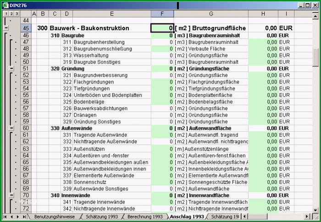Click the tab split handle before horizontal scrollbar
This screenshot has height=222, width=321.
coord(241,216)
